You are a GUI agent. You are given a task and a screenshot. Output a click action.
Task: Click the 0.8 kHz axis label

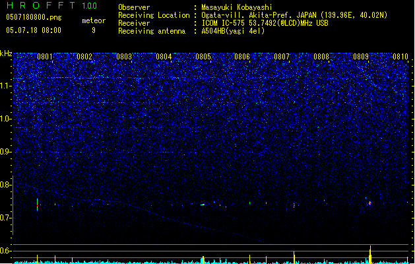click(x=6, y=185)
